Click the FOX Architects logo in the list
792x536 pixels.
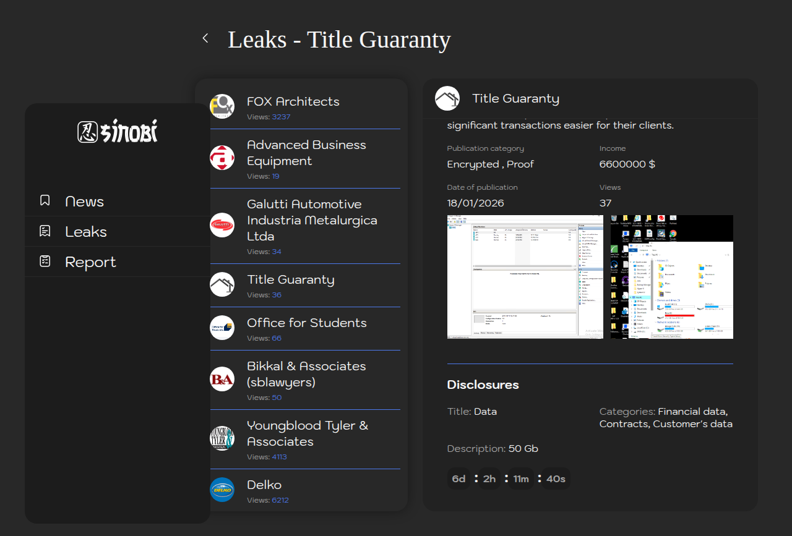click(222, 106)
